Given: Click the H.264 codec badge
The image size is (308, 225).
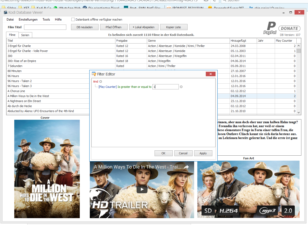Looking at the screenshot, I should [228, 211].
